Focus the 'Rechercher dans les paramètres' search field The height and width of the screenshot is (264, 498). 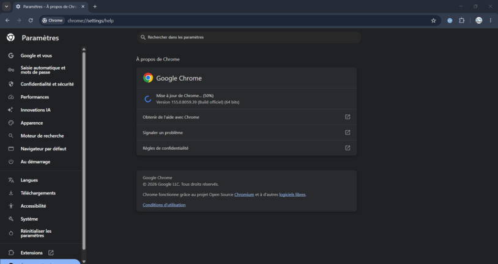[x=249, y=37]
